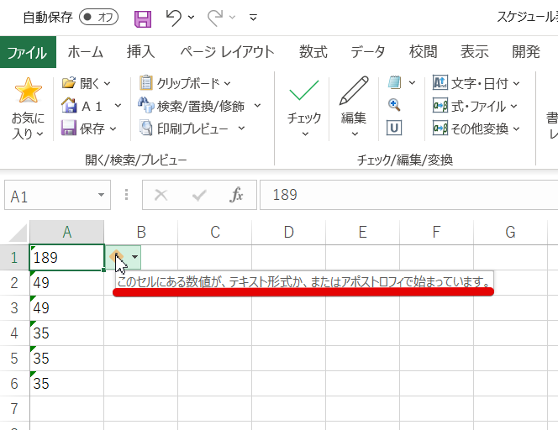Select cell A4 containing 35
Viewport: 558px width, 430px height.
click(x=67, y=333)
